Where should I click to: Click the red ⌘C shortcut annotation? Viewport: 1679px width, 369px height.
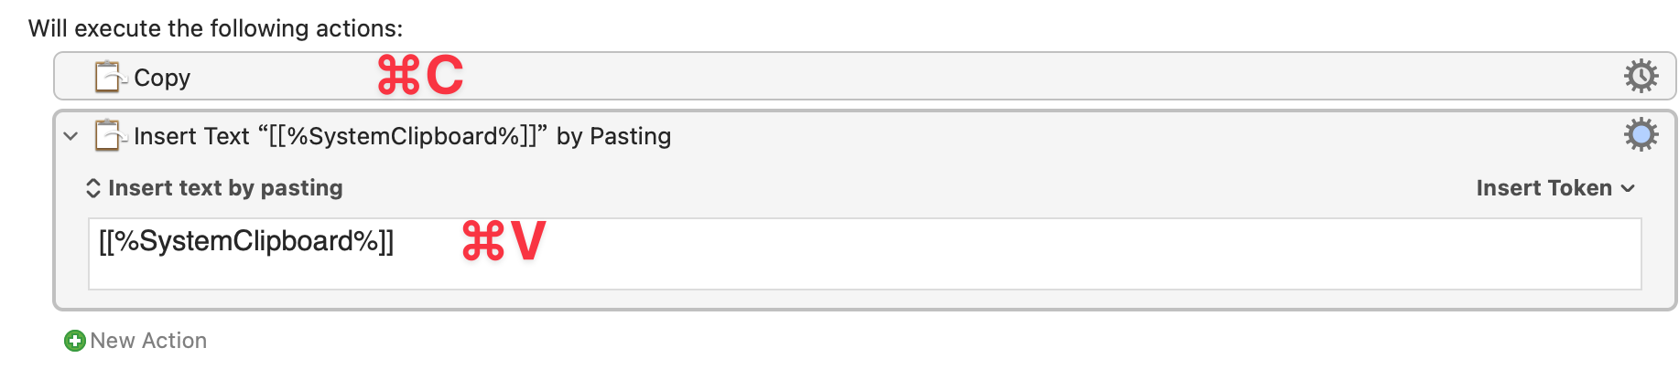point(421,75)
